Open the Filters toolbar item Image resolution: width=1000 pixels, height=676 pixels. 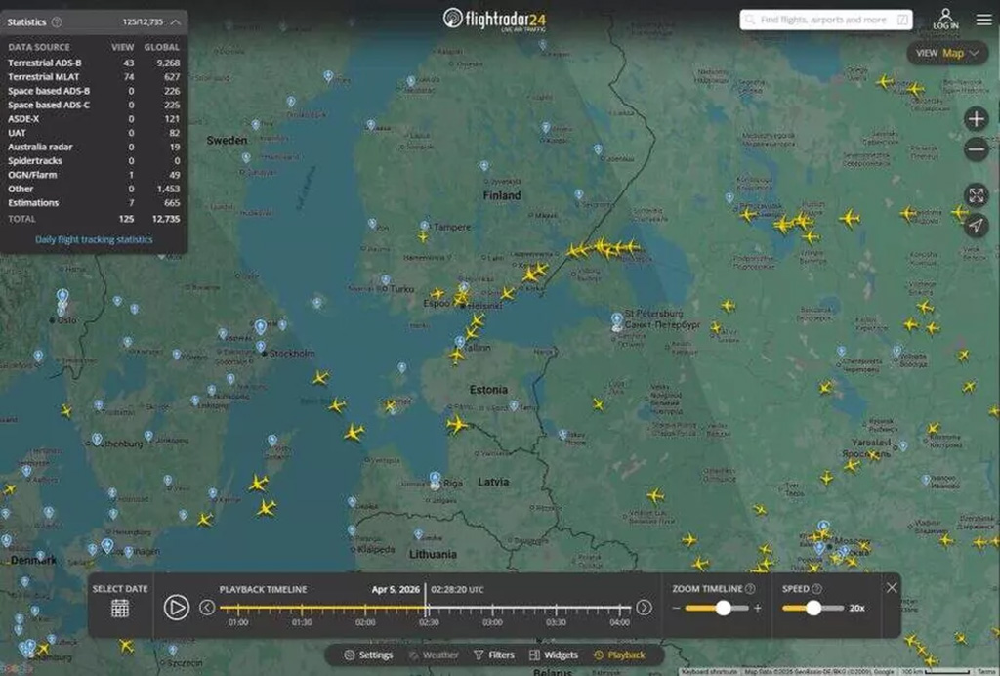pos(493,655)
